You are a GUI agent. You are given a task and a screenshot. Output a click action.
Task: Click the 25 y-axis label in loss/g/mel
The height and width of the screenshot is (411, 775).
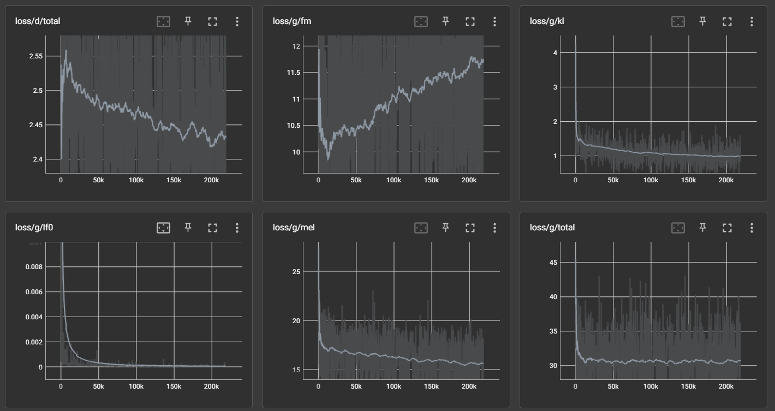pos(296,271)
